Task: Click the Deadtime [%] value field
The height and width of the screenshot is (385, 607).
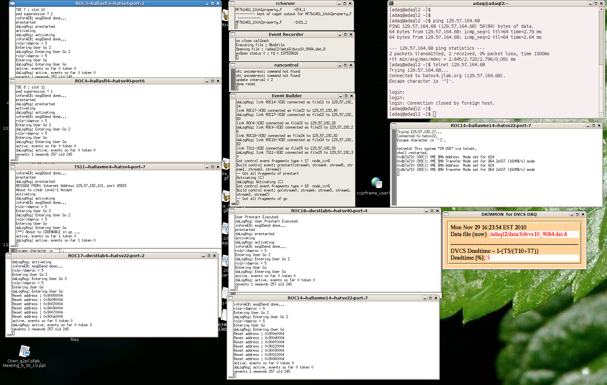Action: coord(532,258)
